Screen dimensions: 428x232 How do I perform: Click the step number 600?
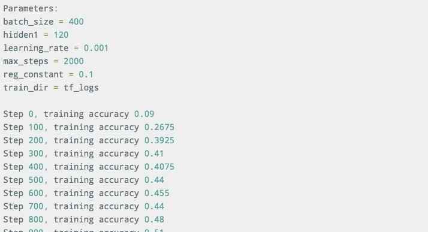click(36, 193)
